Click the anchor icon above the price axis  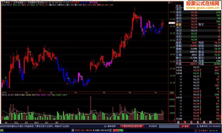pyautogui.click(x=169, y=2)
